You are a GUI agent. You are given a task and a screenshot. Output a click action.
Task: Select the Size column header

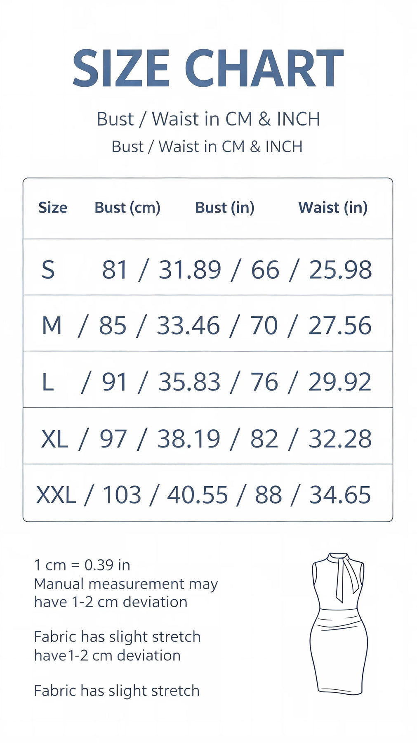53,207
